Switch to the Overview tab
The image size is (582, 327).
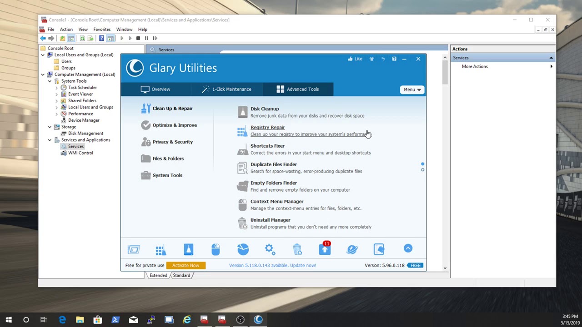click(x=156, y=89)
